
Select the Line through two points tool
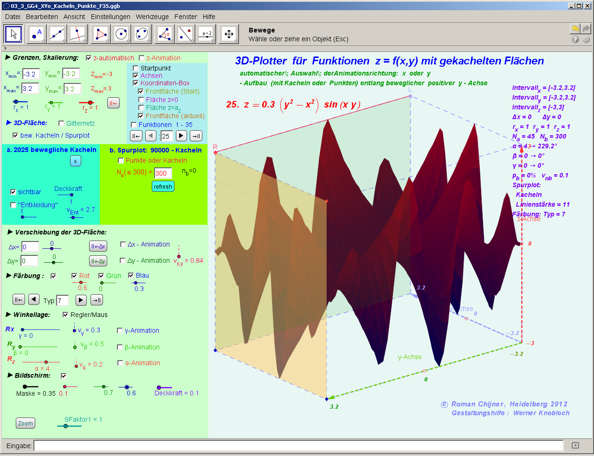(57, 34)
